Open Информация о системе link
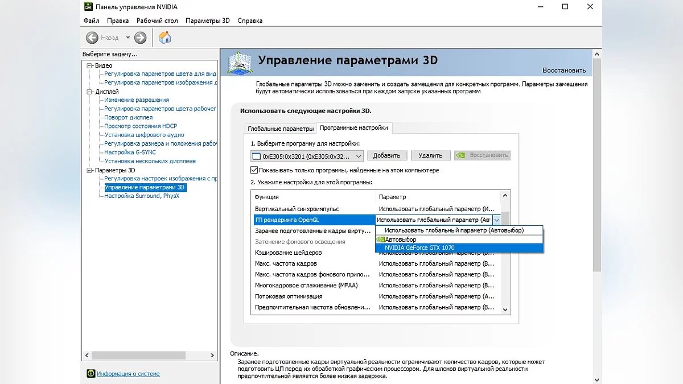This screenshot has width=683, height=384. [128, 374]
